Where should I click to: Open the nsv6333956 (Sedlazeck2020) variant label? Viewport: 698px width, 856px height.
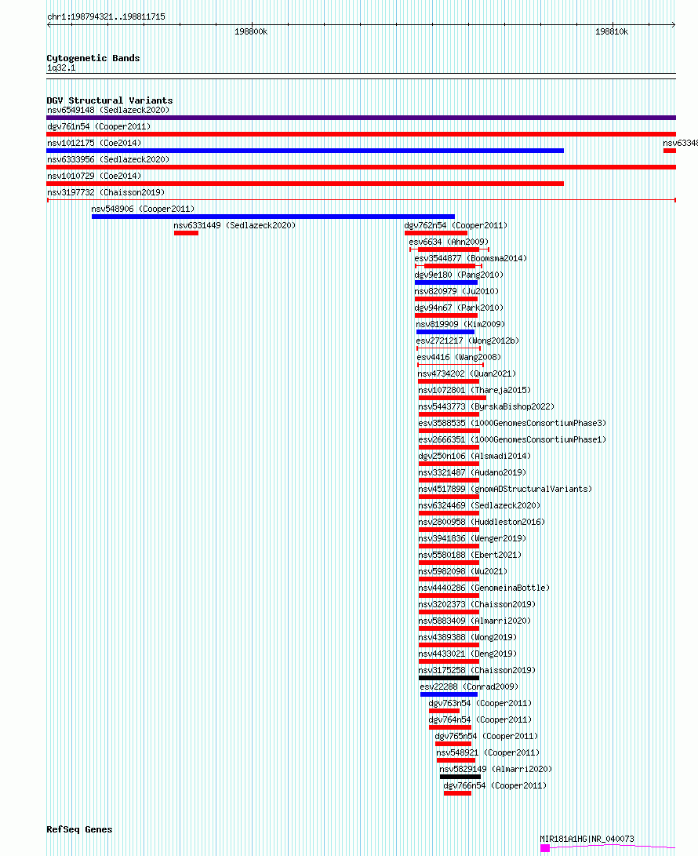point(108,159)
